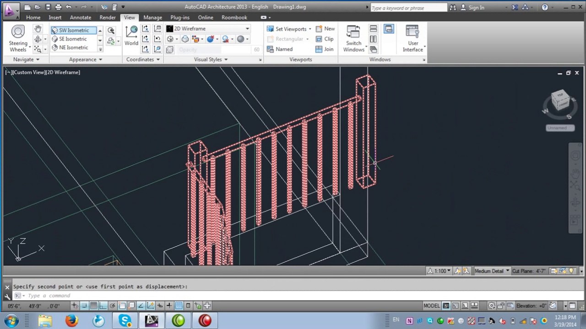
Task: Toggle Grid Display in the status bar
Action: pos(93,306)
